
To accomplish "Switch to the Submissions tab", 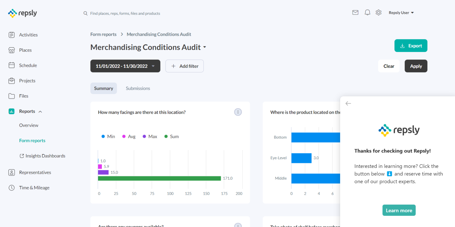I will [x=138, y=88].
